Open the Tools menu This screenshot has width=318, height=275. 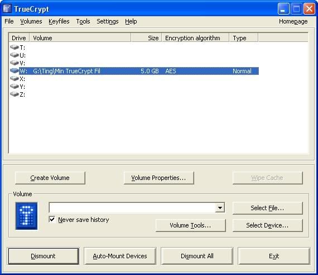[x=83, y=21]
